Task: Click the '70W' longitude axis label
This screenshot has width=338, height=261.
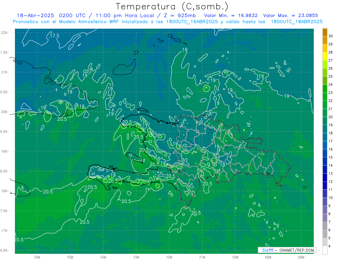Action: pyautogui.click(x=235, y=257)
